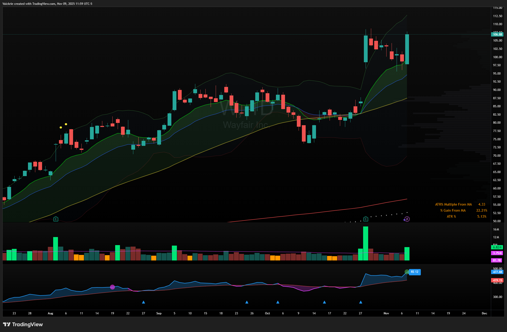
Task: Click the magenta circle on RS line
Action: [x=112, y=287]
